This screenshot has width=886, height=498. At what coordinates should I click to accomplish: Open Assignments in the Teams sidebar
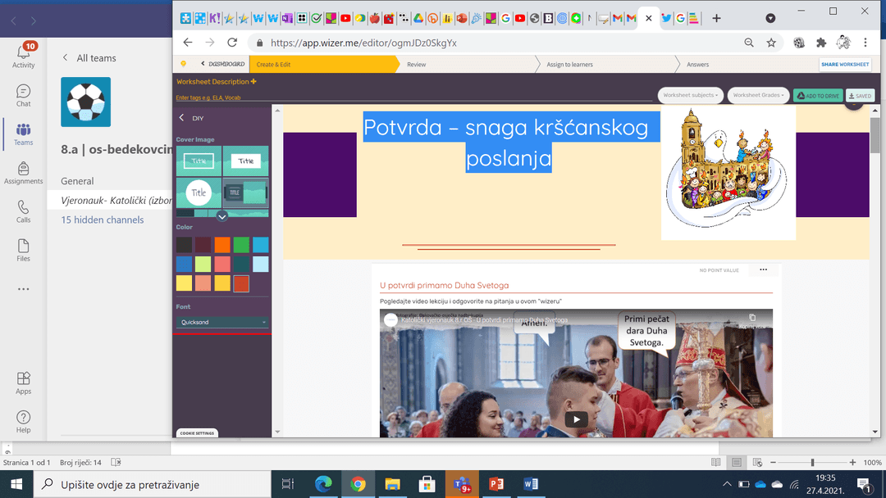(x=23, y=172)
